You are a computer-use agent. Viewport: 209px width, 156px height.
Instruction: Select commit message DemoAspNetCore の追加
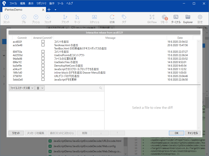coord(68,65)
